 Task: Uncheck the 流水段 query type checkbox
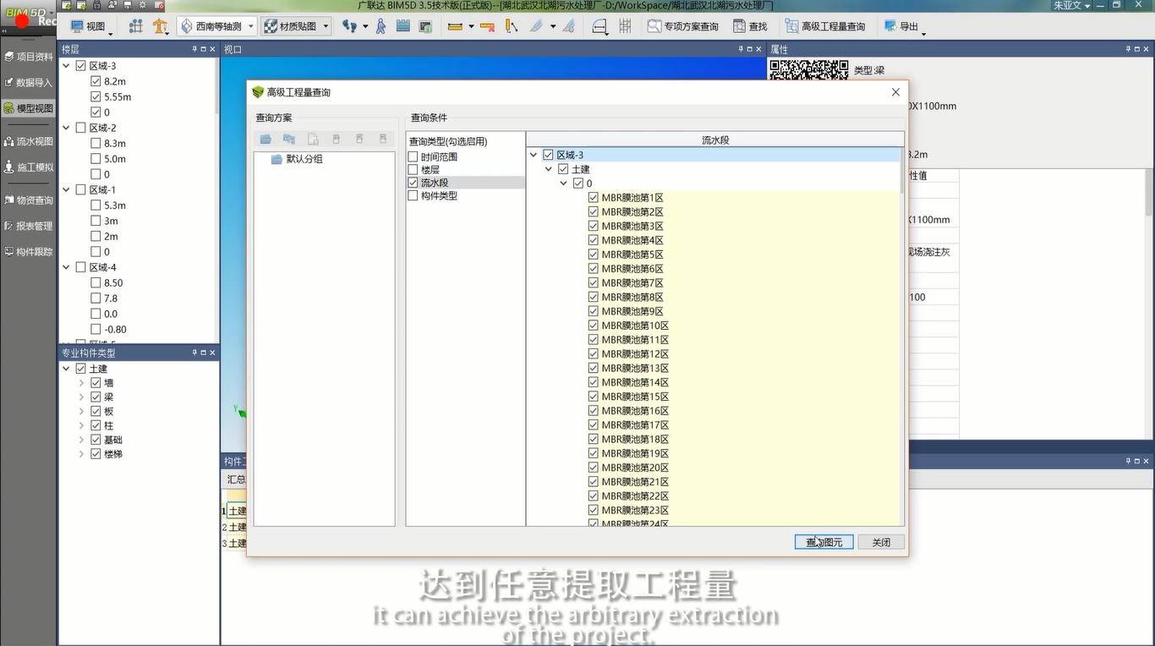pyautogui.click(x=413, y=182)
